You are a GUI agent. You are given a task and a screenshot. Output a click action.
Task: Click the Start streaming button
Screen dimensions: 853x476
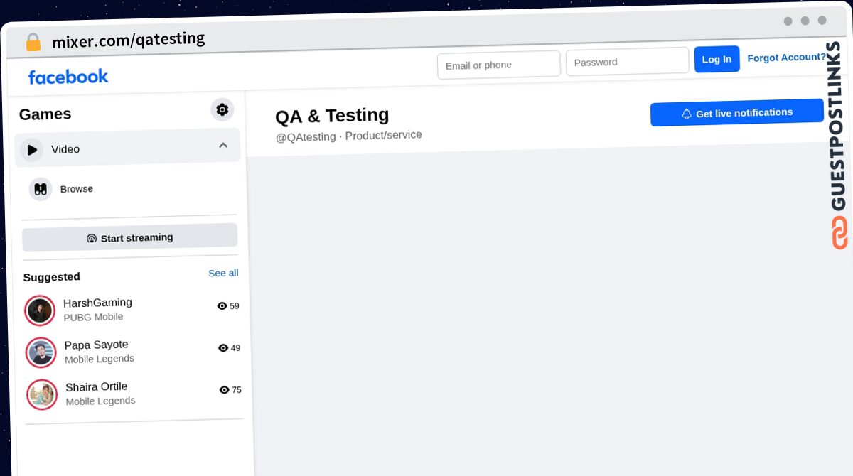pos(130,237)
